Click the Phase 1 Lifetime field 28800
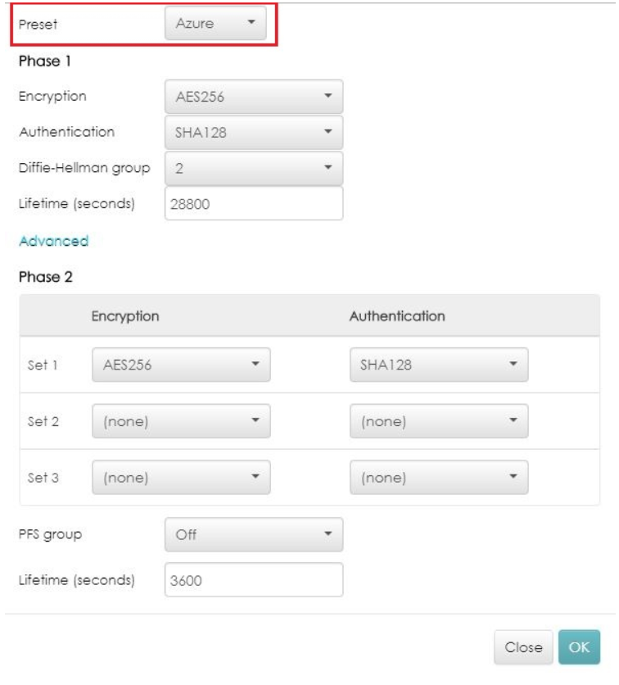619x685 pixels. pyautogui.click(x=254, y=203)
